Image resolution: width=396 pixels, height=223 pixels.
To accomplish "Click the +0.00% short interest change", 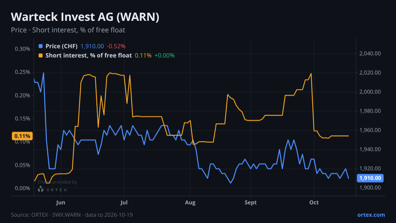I will coord(164,56).
